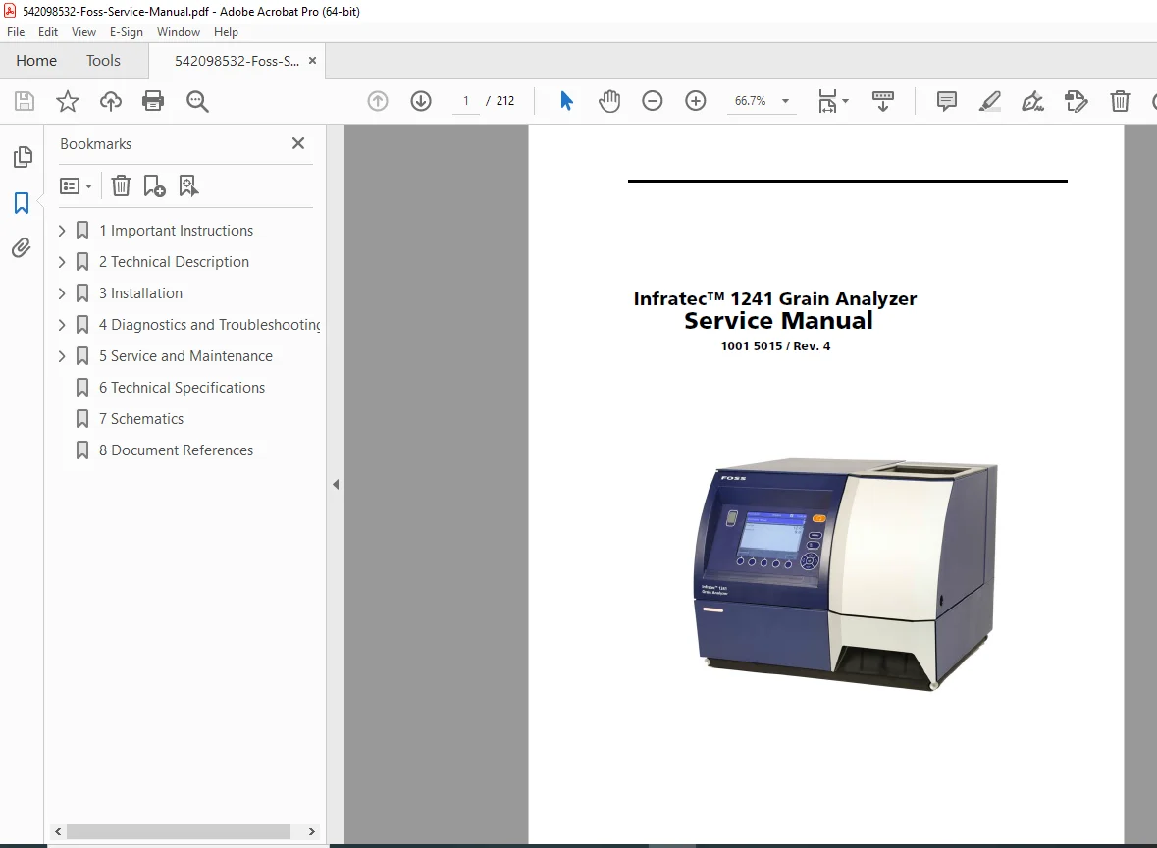Image resolution: width=1157 pixels, height=848 pixels.
Task: Select the arrow Selection tool
Action: (x=566, y=101)
